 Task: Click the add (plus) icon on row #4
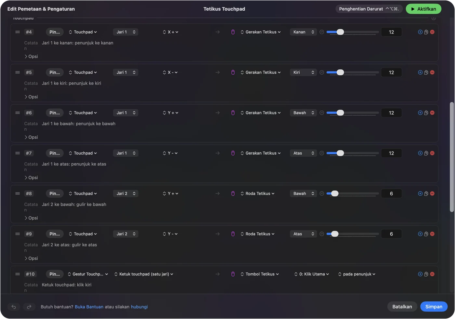[x=420, y=32]
